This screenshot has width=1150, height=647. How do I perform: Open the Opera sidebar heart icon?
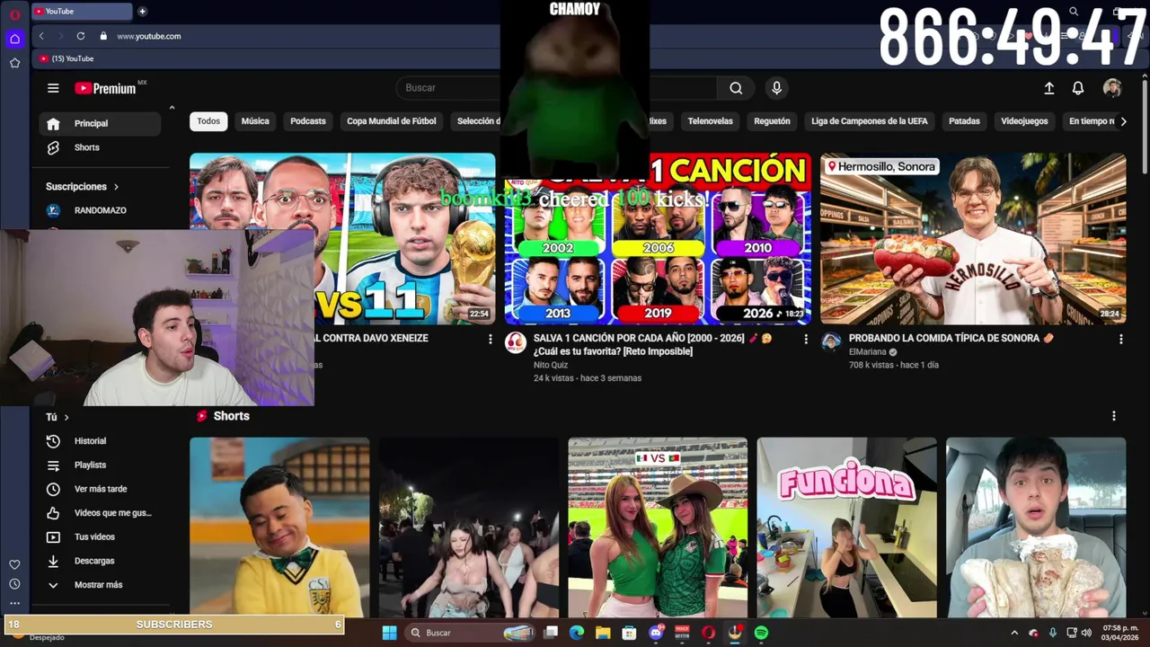(14, 564)
